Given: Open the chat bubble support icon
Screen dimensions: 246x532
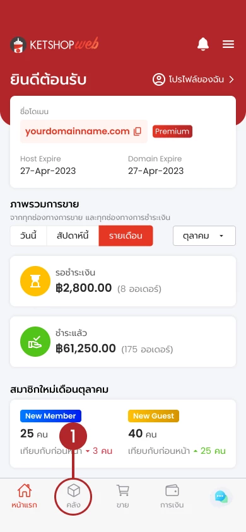Looking at the screenshot, I should coord(221,497).
